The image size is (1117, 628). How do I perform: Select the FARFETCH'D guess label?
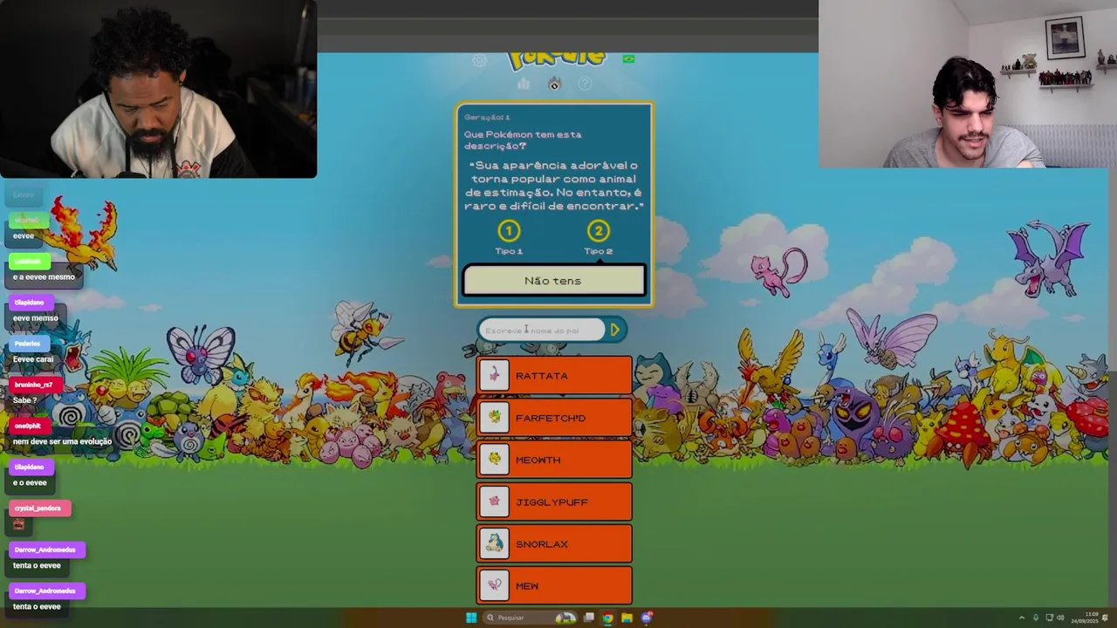(551, 418)
